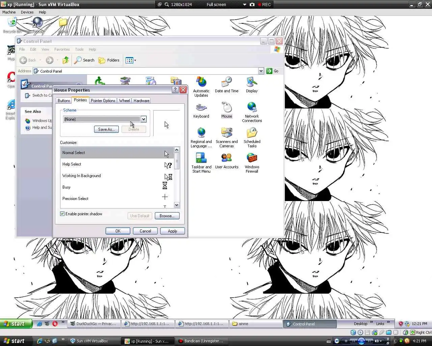
Task: Select the Mouse icon in Control Panel
Action: coord(226,110)
